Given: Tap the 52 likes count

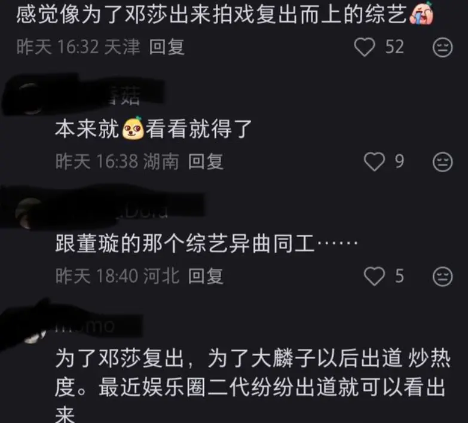Looking at the screenshot, I should tap(394, 47).
